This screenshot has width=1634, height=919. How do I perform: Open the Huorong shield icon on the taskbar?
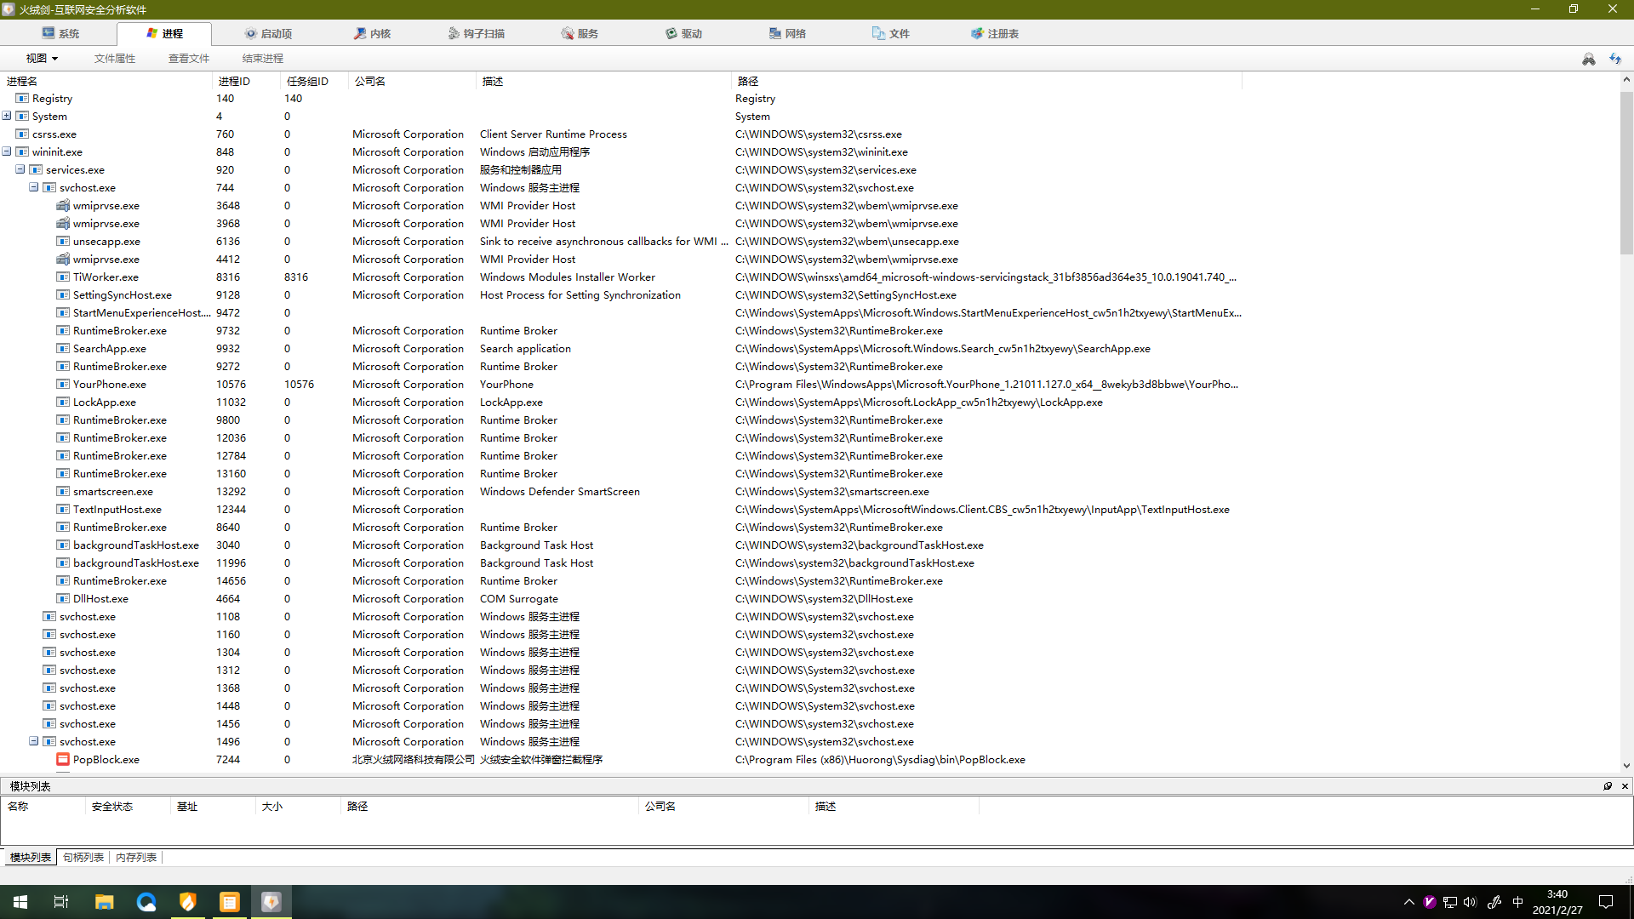[x=188, y=902]
